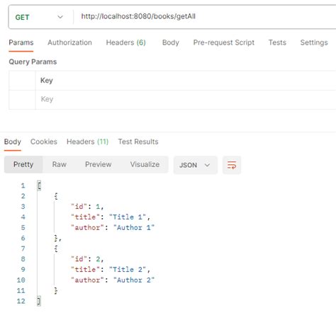Open the GET method dropdown

point(40,17)
